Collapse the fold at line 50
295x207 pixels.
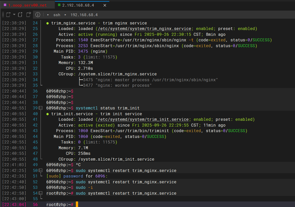(x=41, y=171)
